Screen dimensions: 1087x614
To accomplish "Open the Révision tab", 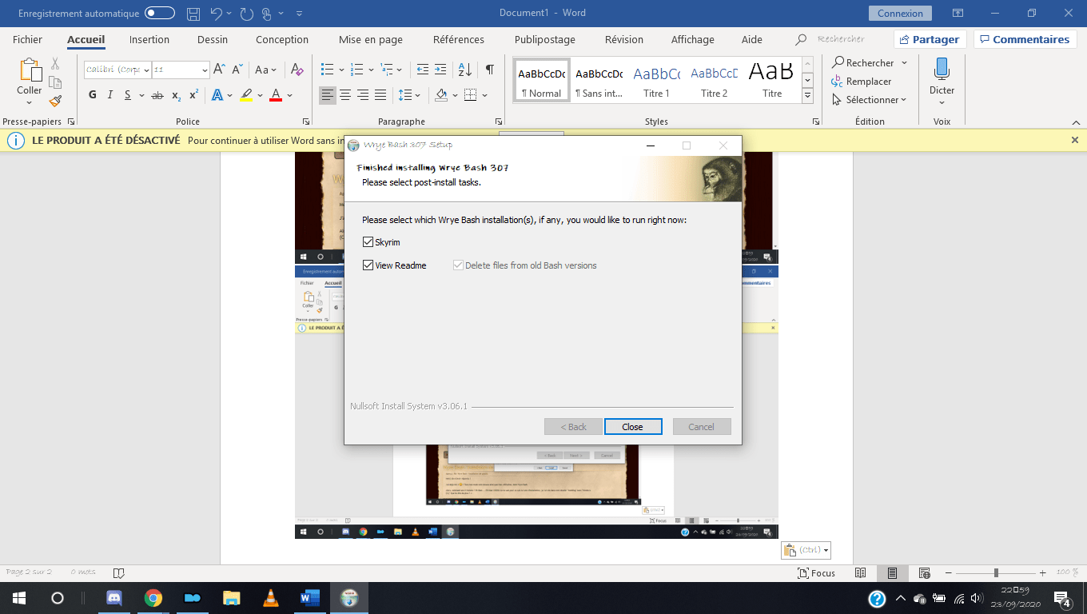I will click(624, 40).
